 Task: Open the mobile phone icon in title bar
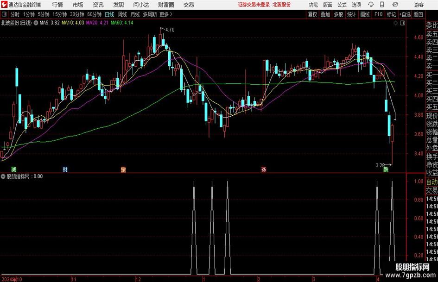point(382,5)
